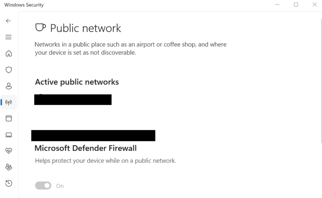
Task: Click the shield emblem beside Public network heading
Action: (40, 27)
